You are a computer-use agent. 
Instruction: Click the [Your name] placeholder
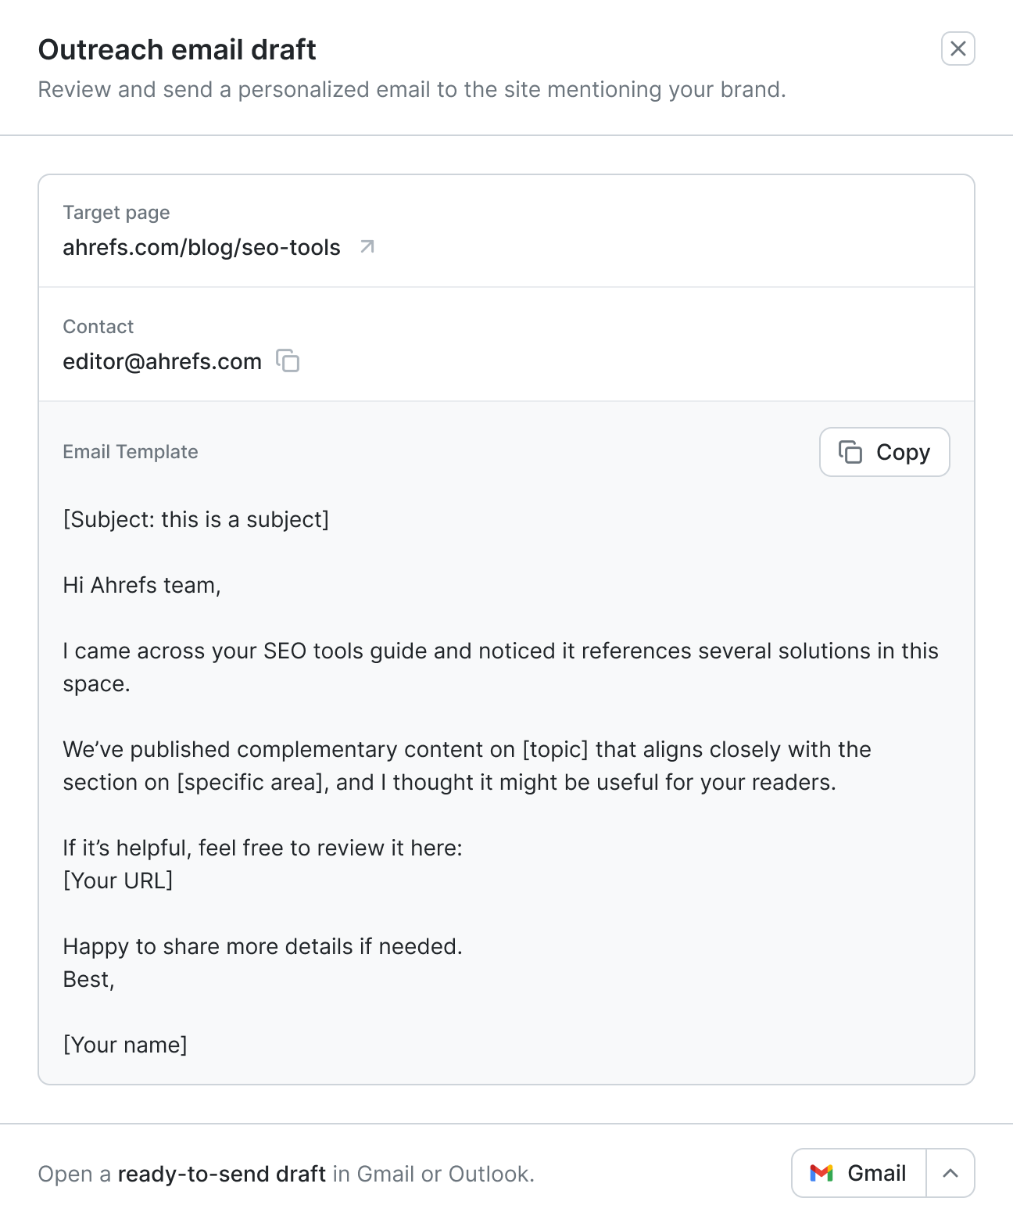(x=125, y=1045)
